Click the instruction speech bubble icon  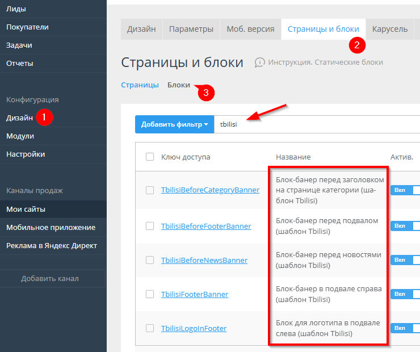coord(260,62)
